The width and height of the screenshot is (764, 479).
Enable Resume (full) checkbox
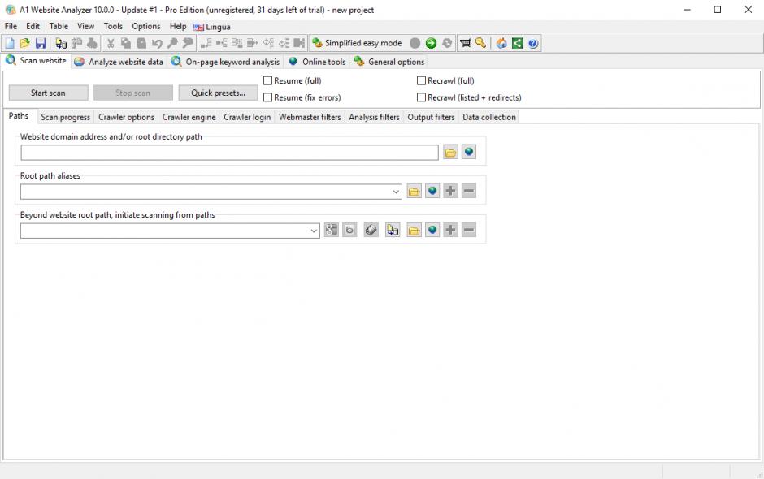(x=267, y=81)
